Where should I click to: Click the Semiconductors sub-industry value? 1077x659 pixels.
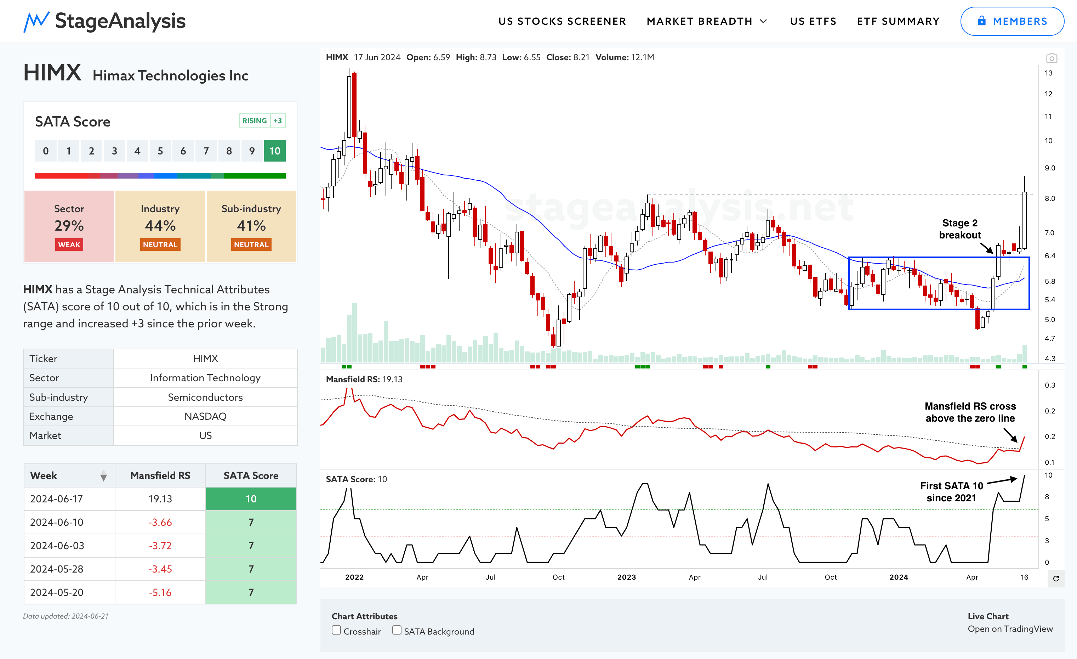[205, 397]
